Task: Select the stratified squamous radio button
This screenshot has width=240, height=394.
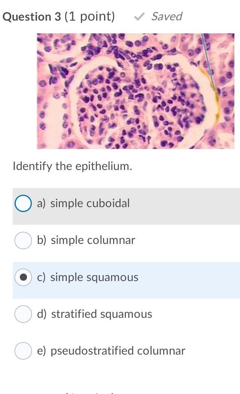Action: [23, 314]
